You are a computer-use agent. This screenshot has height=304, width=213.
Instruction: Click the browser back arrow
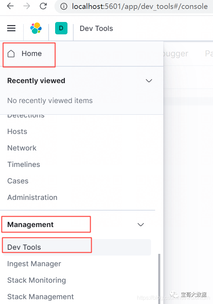(10, 6)
